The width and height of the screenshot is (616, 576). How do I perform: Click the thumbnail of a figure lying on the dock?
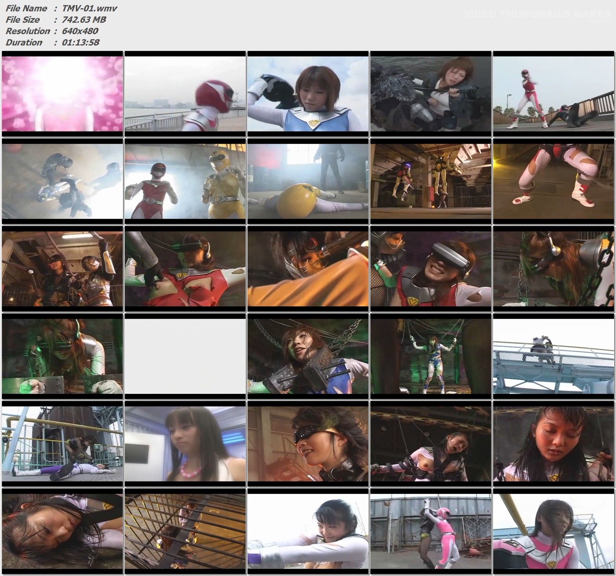pyautogui.click(x=62, y=444)
